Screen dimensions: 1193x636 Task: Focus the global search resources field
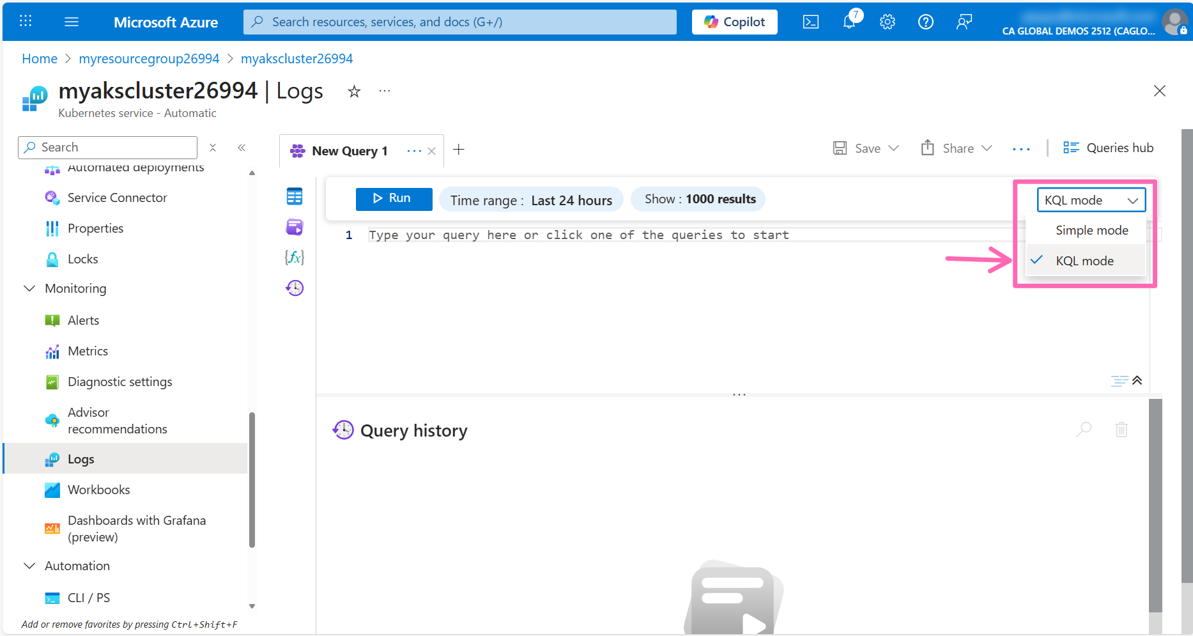(460, 22)
